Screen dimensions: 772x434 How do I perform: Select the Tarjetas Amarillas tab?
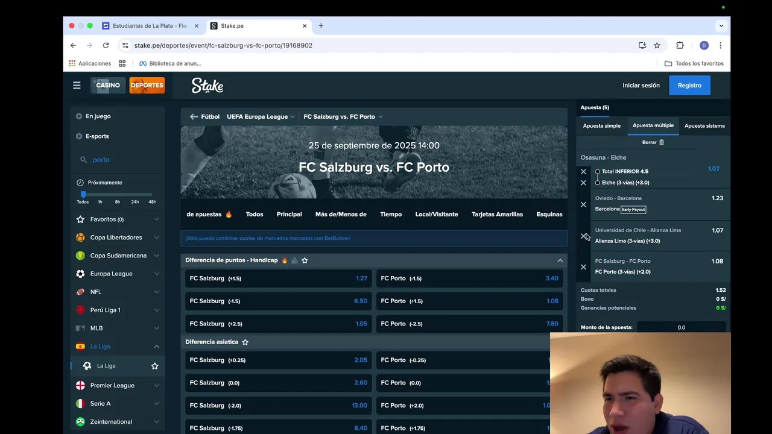tap(497, 215)
